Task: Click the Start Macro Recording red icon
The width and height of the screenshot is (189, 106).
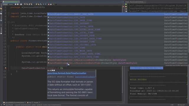Action: coord(49,4)
